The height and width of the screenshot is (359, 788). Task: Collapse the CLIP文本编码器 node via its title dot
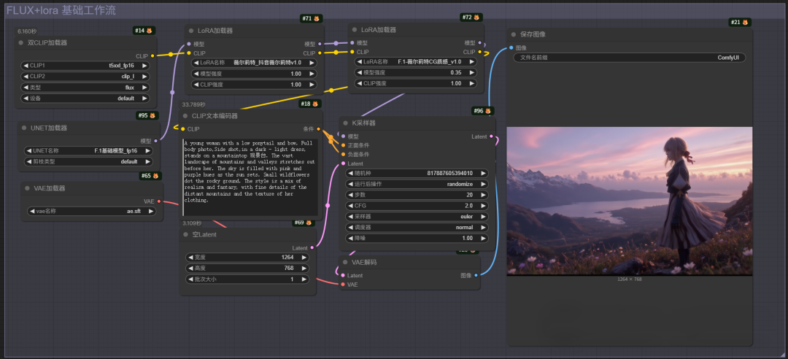click(185, 116)
